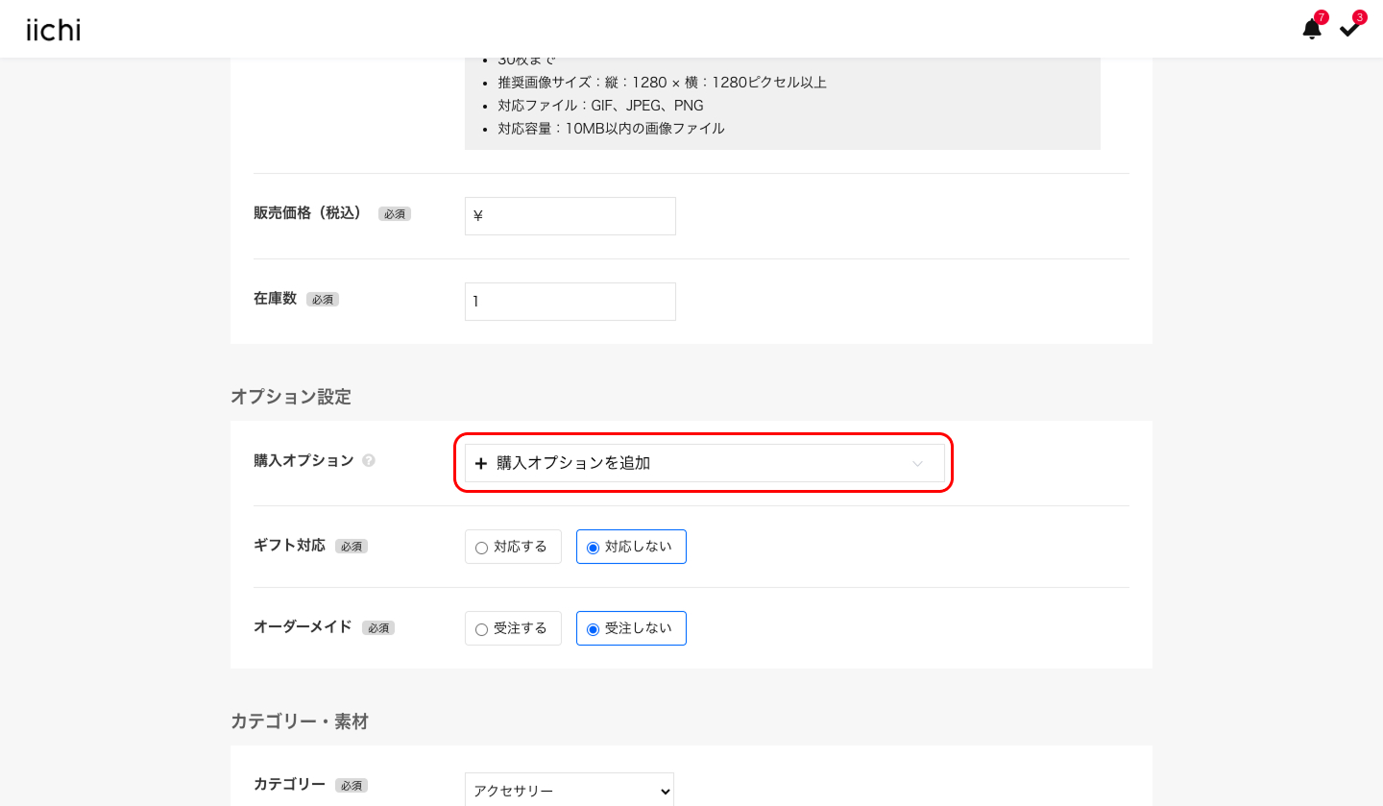The width and height of the screenshot is (1383, 806).
Task: Open the アクセサリー category dropdown
Action: coord(570,791)
